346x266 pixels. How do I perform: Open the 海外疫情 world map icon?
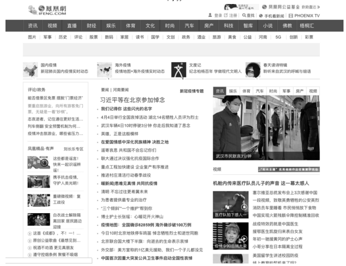[104, 70]
